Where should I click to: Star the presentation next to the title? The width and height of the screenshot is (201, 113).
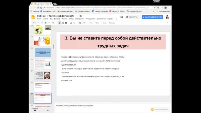[x=77, y=16]
